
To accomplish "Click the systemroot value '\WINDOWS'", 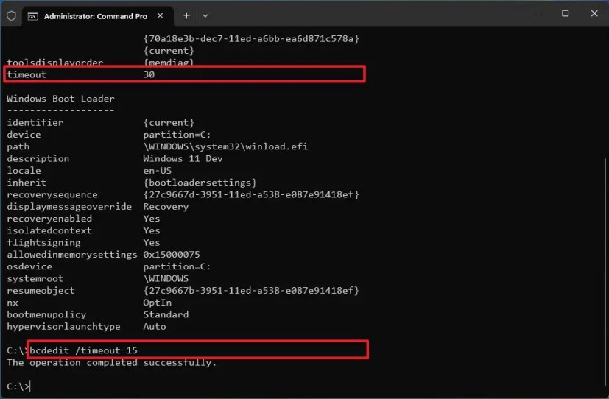I will (166, 278).
